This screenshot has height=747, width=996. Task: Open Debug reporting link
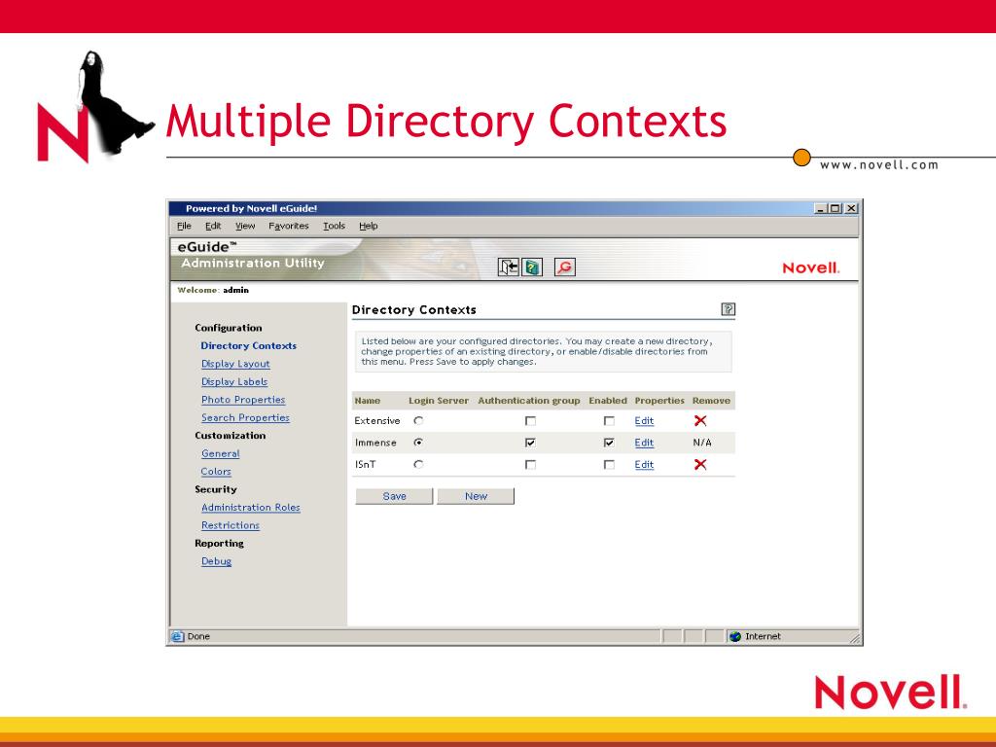[217, 561]
